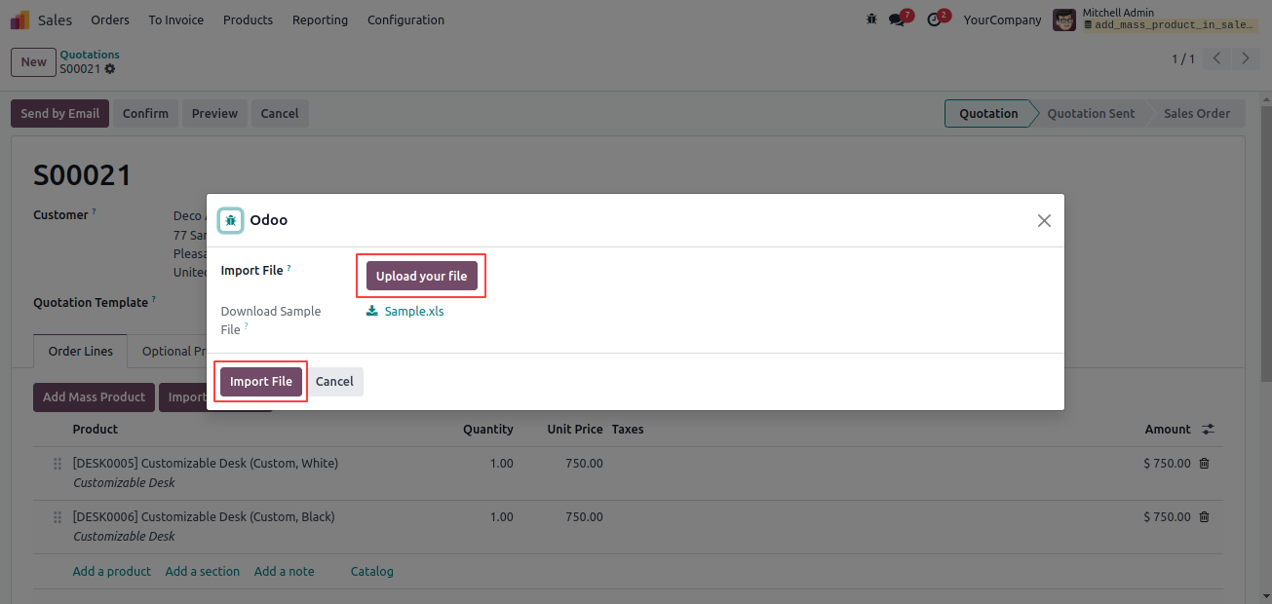The height and width of the screenshot is (604, 1272).
Task: Open the Quotations breadcrumb link
Action: tap(90, 55)
